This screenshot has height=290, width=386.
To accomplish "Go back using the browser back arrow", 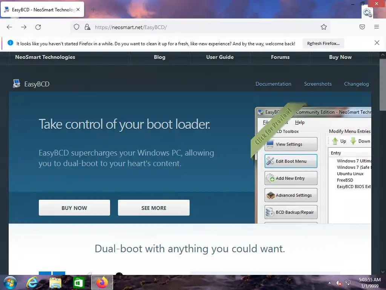I will 9,27.
